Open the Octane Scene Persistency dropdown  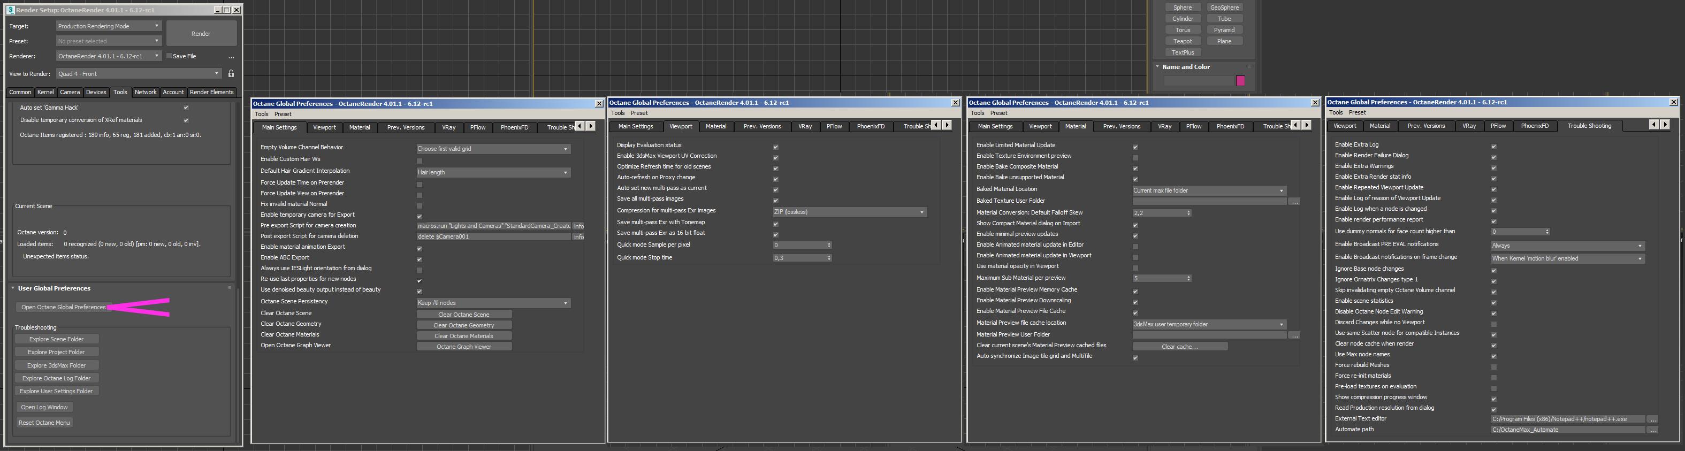(x=493, y=303)
